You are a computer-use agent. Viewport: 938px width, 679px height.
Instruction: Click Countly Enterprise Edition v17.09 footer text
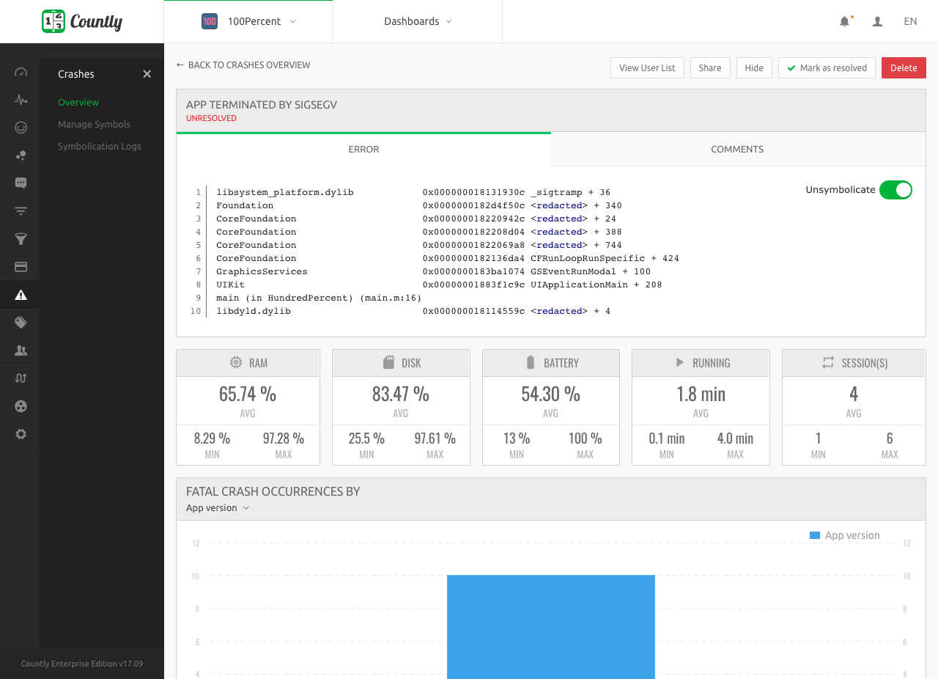point(82,664)
